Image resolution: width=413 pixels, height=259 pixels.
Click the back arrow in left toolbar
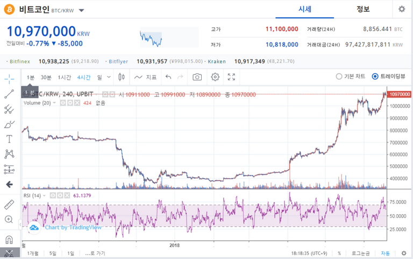click(9, 184)
